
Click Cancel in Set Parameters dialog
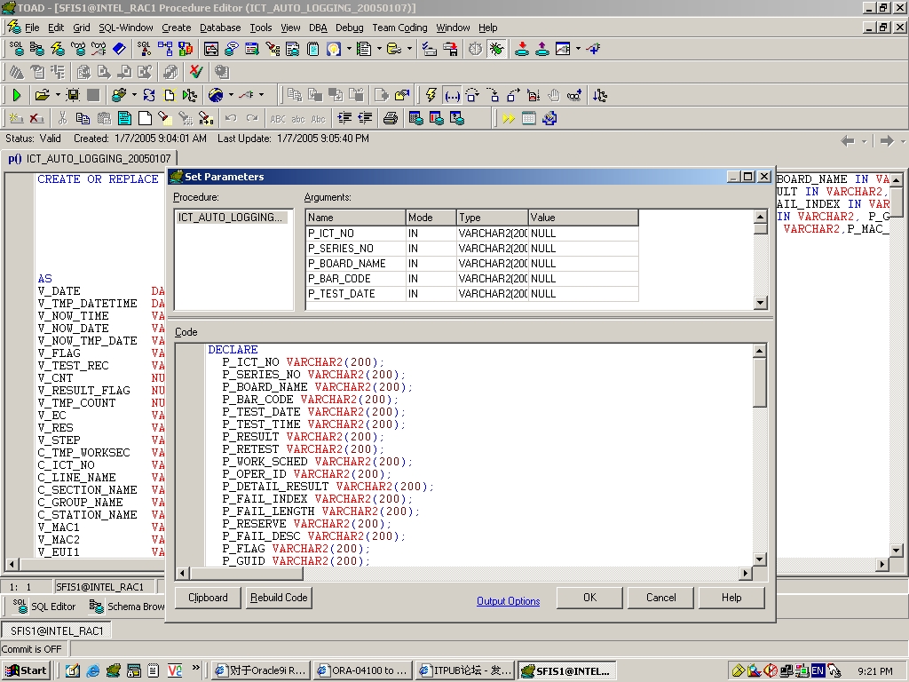click(660, 598)
